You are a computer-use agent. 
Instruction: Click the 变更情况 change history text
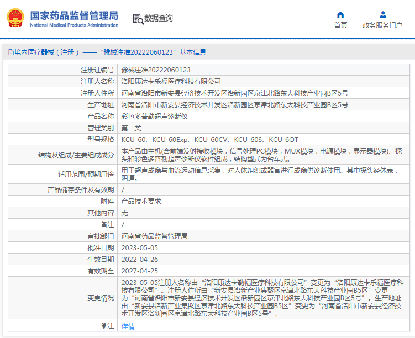point(262,298)
